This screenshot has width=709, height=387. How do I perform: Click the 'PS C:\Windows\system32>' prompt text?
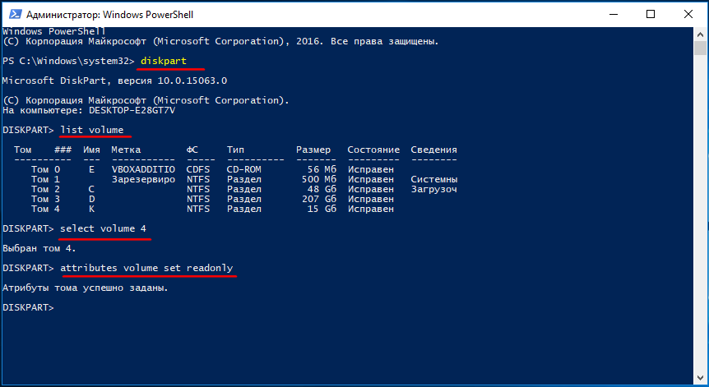68,61
